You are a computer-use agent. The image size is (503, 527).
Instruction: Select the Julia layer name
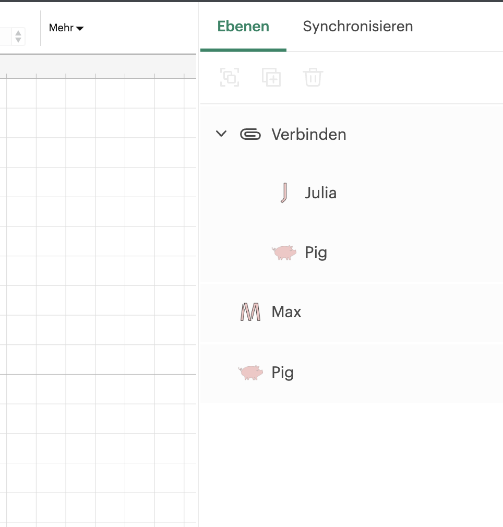coord(320,193)
